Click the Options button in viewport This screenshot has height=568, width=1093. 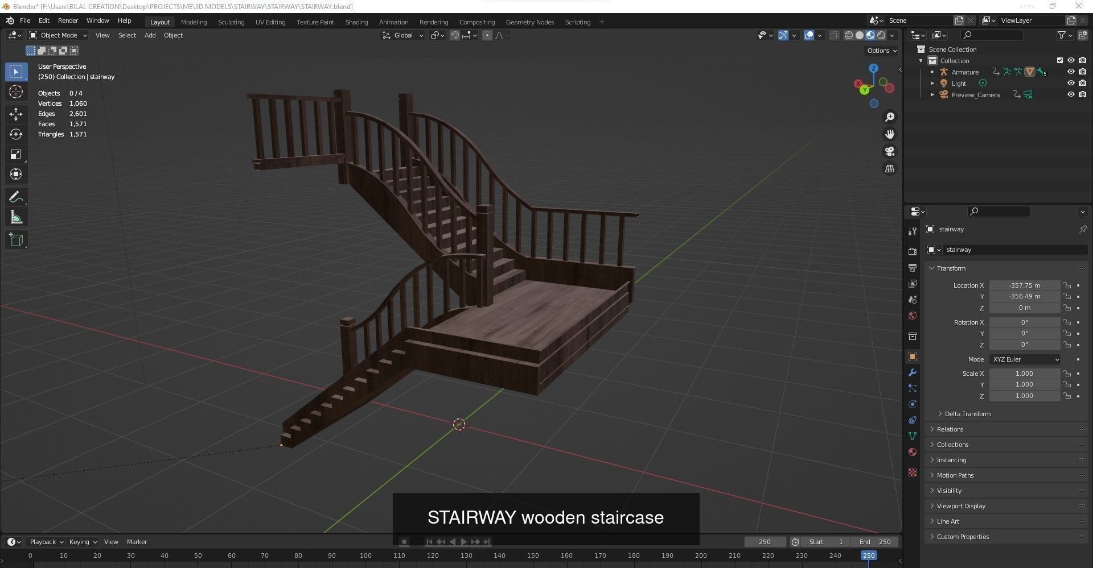(882, 51)
